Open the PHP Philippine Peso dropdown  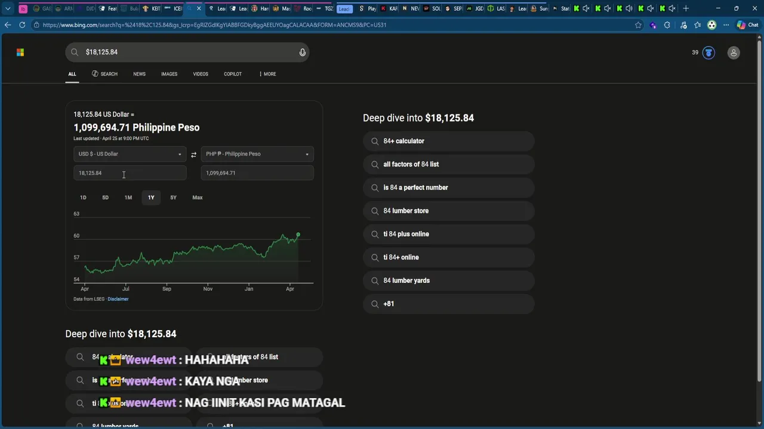coord(257,154)
